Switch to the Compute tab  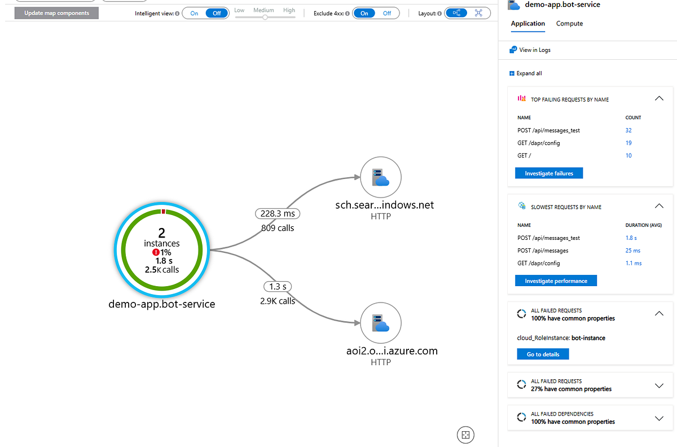(569, 24)
